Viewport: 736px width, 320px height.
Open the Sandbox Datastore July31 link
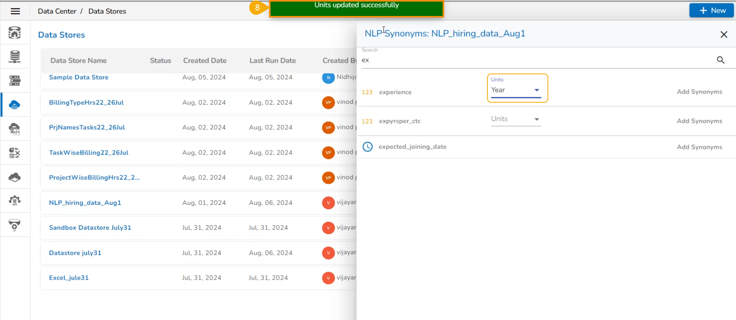(x=90, y=228)
